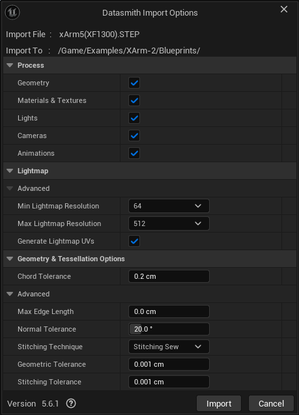
Task: Click the /Game/Examples/XArm-2/Blueprints/ path text
Action: point(129,51)
